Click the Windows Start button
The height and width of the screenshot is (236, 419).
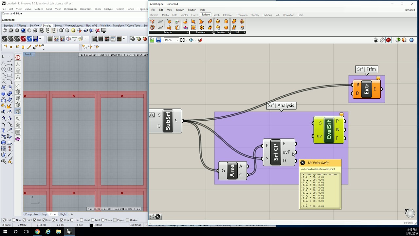coord(5,231)
